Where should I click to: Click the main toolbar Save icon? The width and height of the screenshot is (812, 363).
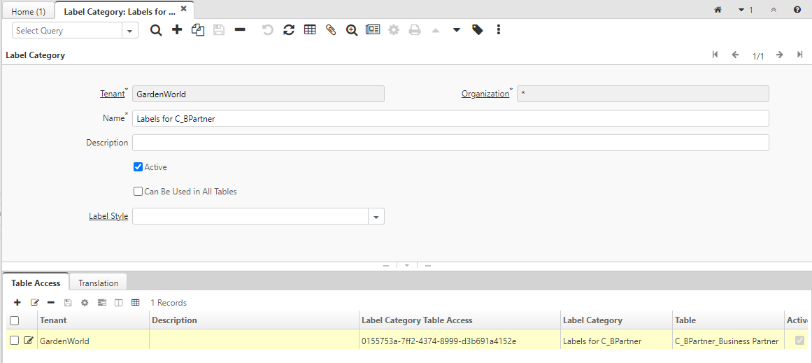tap(219, 30)
